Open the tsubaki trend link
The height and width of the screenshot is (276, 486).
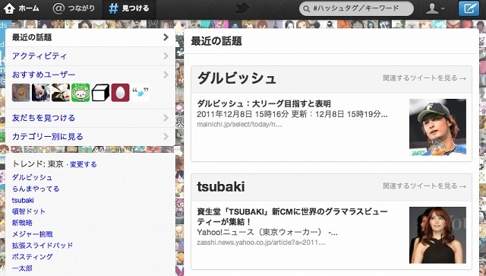(23, 200)
